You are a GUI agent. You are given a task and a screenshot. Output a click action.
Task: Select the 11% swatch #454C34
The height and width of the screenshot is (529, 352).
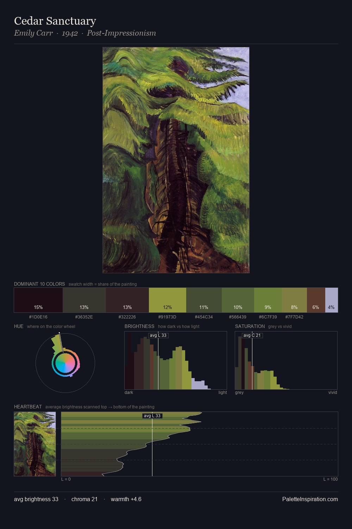pos(204,300)
